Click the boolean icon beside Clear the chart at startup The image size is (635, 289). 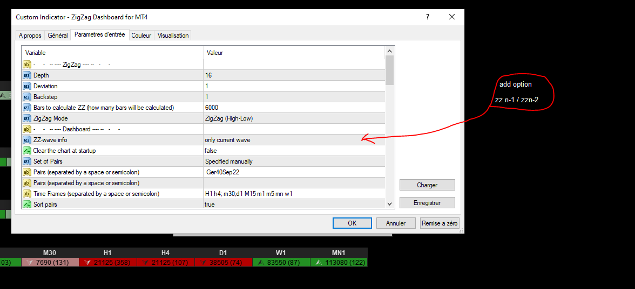[27, 151]
